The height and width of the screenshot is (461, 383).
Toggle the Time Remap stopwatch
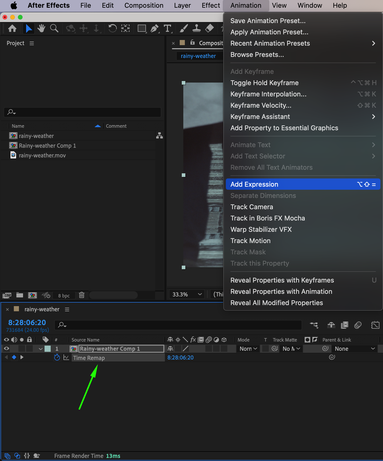tap(57, 357)
